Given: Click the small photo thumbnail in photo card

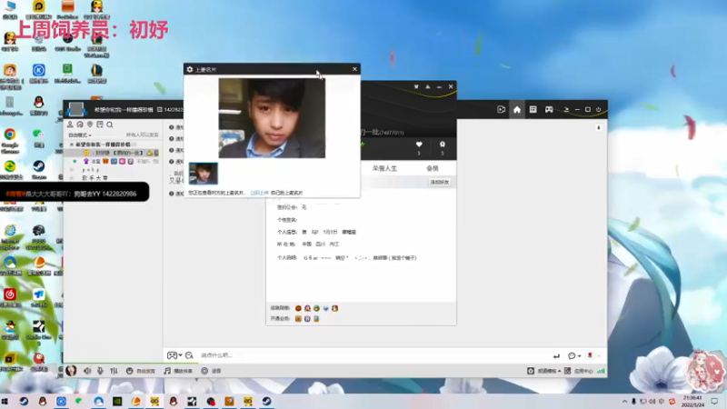Looking at the screenshot, I should (x=203, y=174).
